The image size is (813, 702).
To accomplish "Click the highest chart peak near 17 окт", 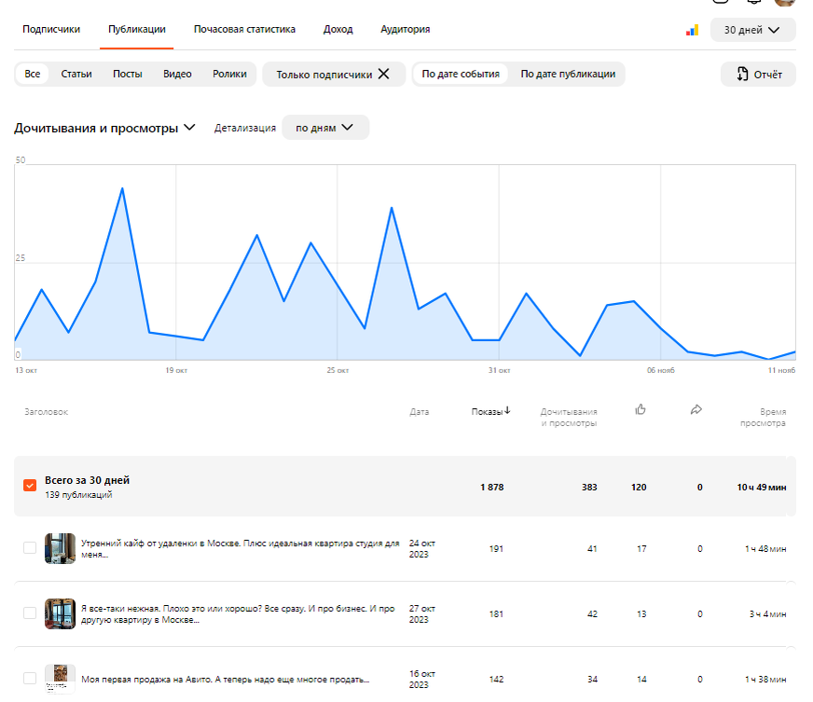I will tap(122, 188).
